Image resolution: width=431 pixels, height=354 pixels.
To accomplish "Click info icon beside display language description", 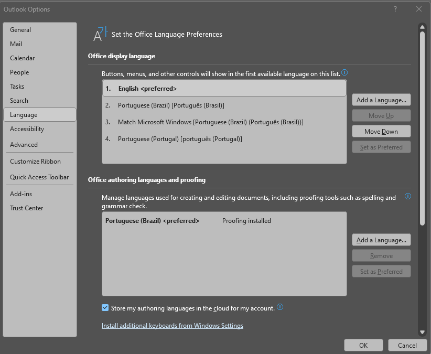I will click(x=345, y=73).
